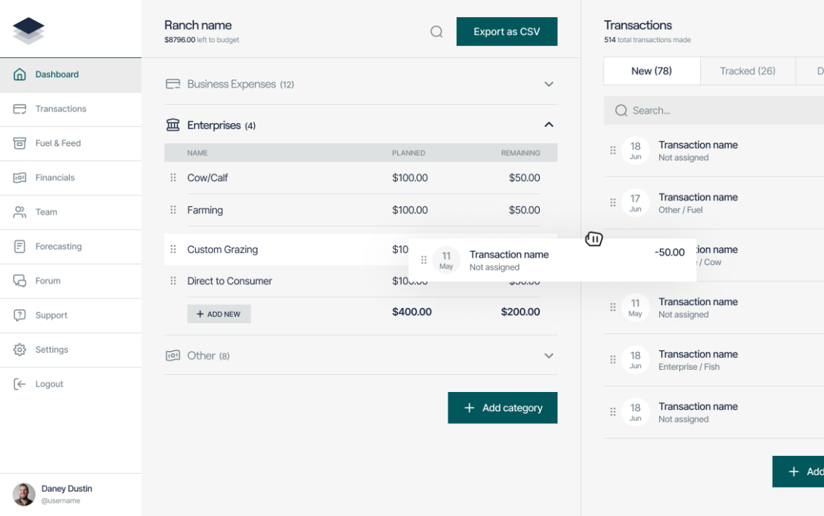Open the Support link

tap(71, 316)
